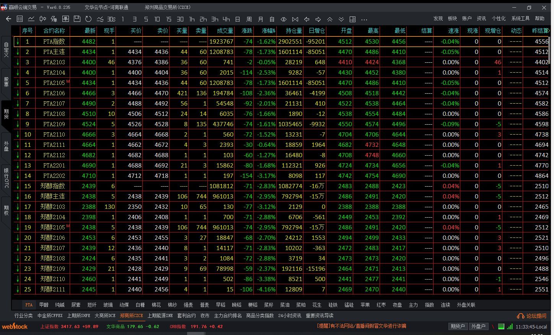Viewport: 554px width, 335px height.
Task: Select the PTA2109 contract row
Action: point(54,124)
